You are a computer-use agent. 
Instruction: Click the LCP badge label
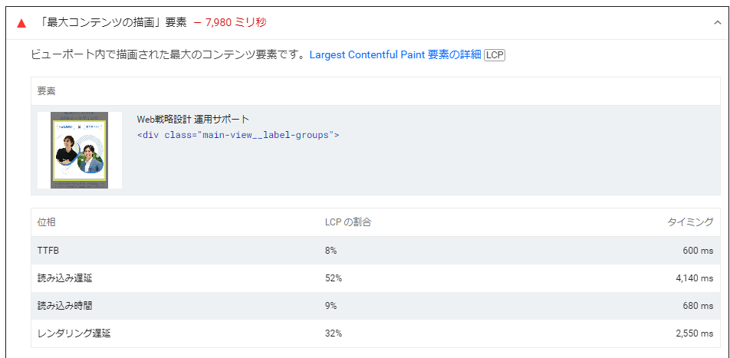pyautogui.click(x=495, y=55)
